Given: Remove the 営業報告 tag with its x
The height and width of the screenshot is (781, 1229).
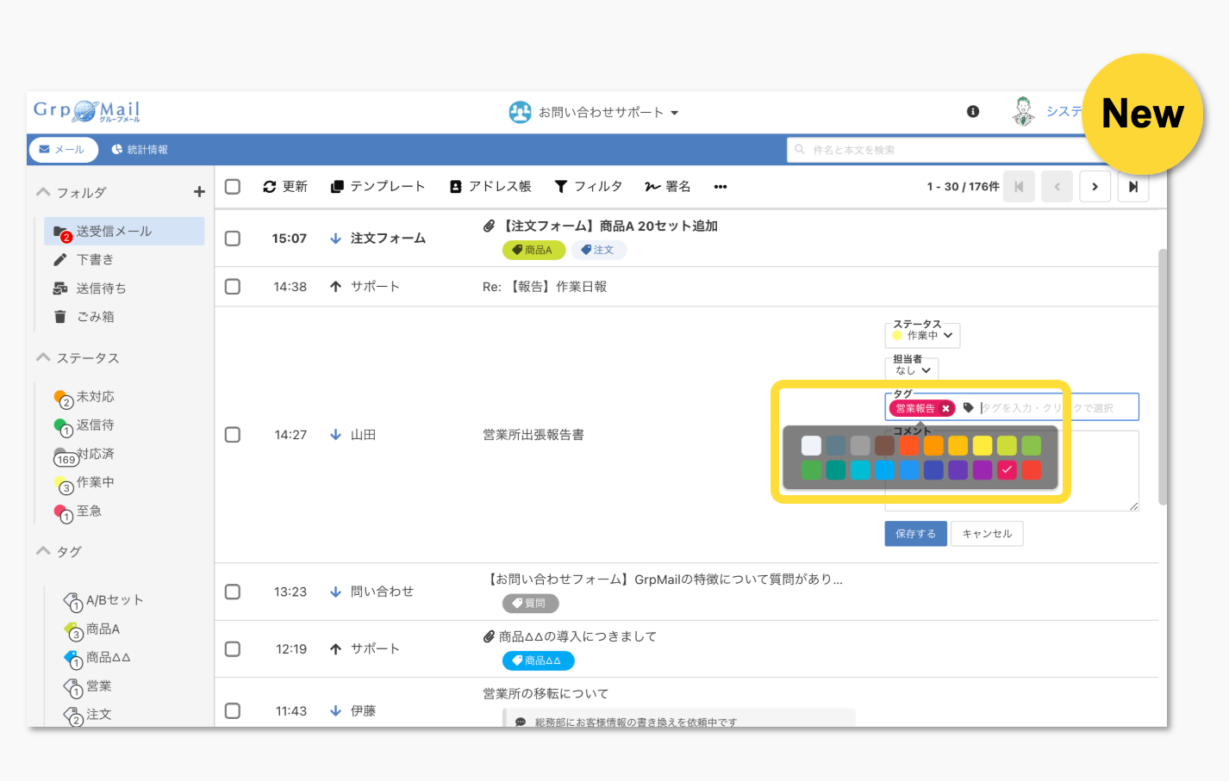Looking at the screenshot, I should coord(945,408).
